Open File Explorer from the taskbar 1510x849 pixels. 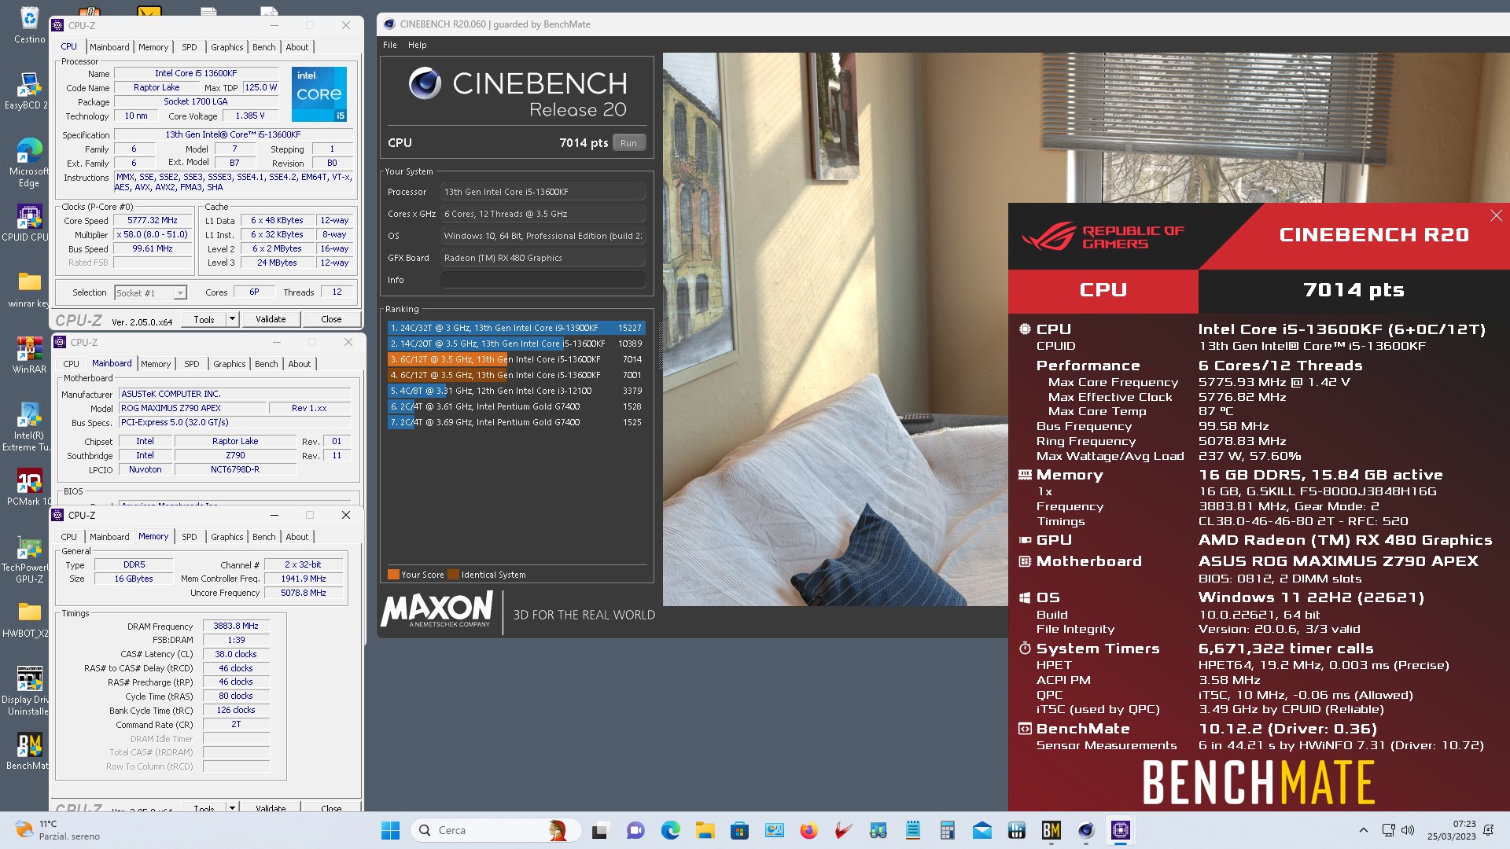705,830
